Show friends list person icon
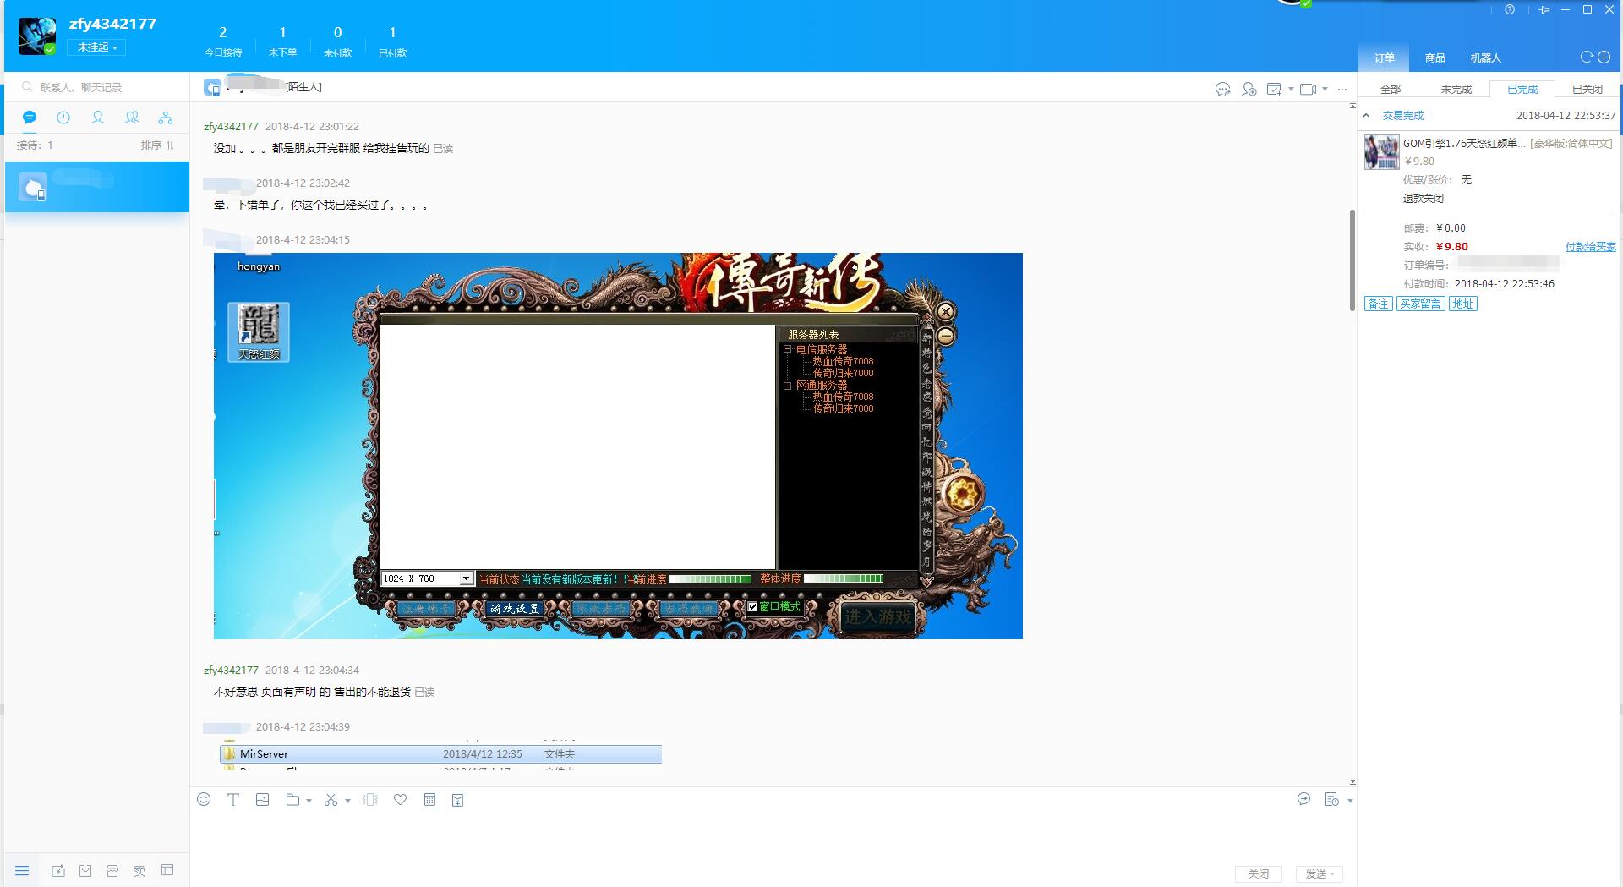 [98, 118]
